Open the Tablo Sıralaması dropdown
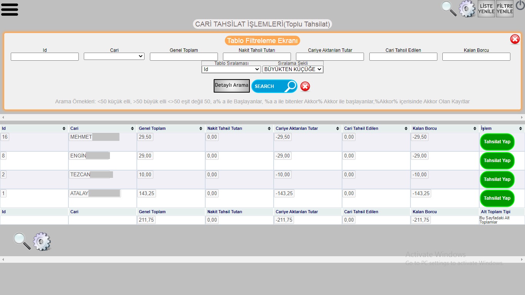 [x=231, y=70]
